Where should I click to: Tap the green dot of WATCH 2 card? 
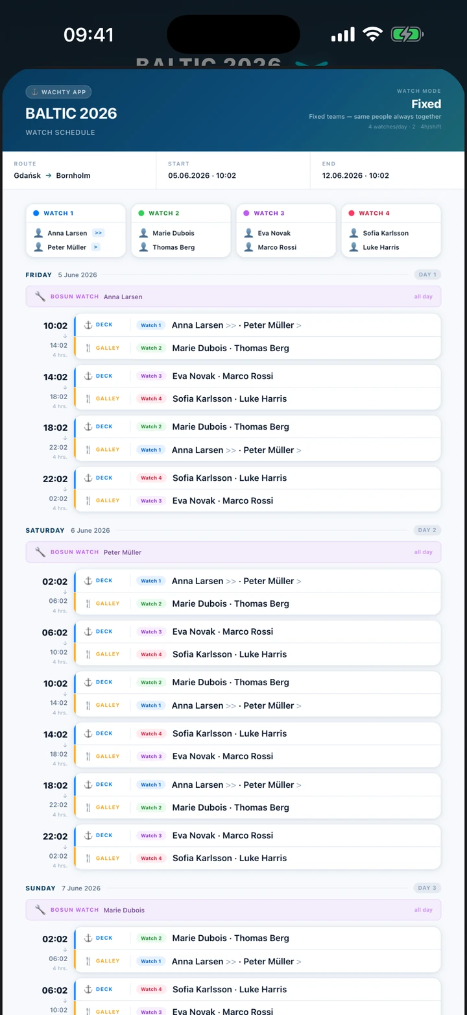tap(141, 213)
